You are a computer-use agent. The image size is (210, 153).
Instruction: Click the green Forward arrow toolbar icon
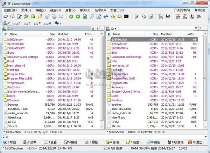click(78, 16)
